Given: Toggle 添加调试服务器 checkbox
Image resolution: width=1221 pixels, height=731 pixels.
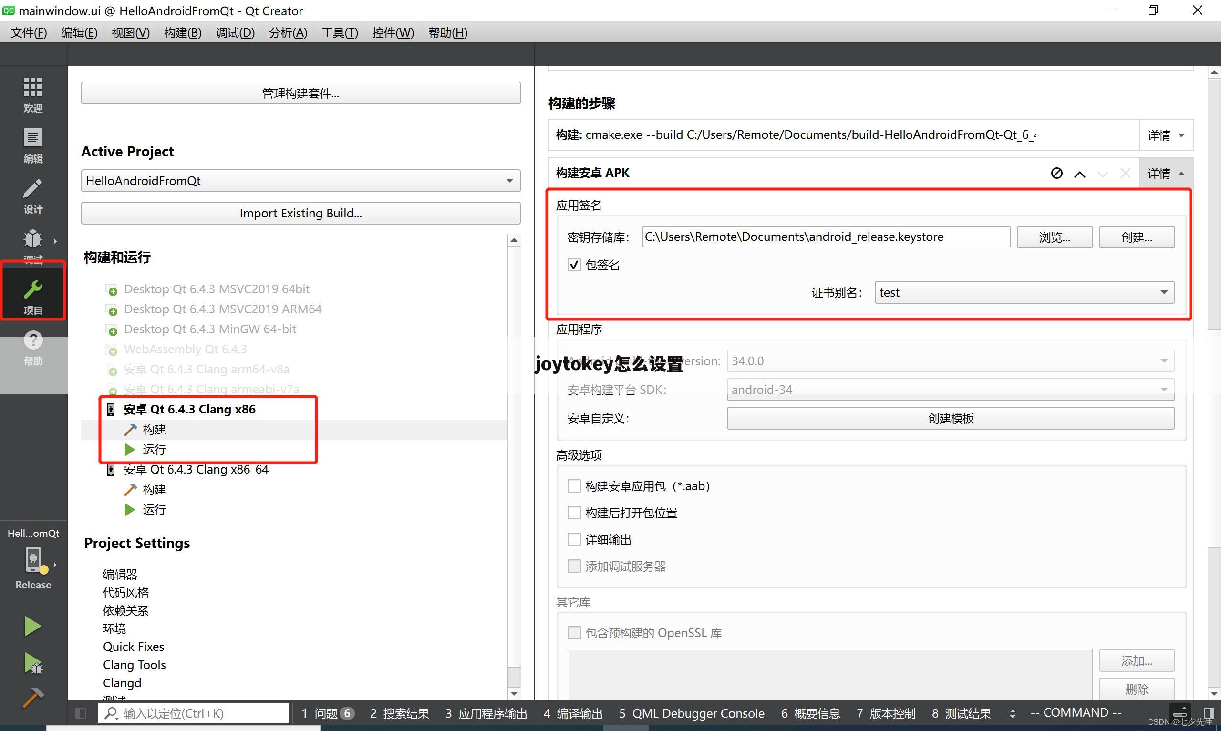Looking at the screenshot, I should pos(574,566).
